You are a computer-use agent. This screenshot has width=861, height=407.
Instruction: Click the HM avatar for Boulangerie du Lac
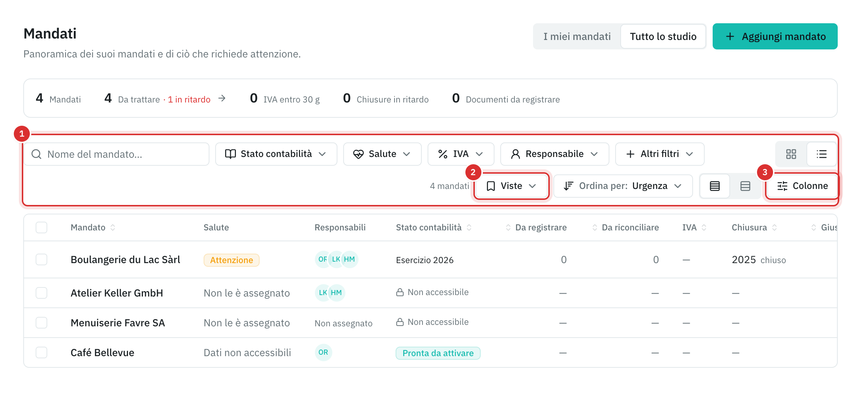349,259
